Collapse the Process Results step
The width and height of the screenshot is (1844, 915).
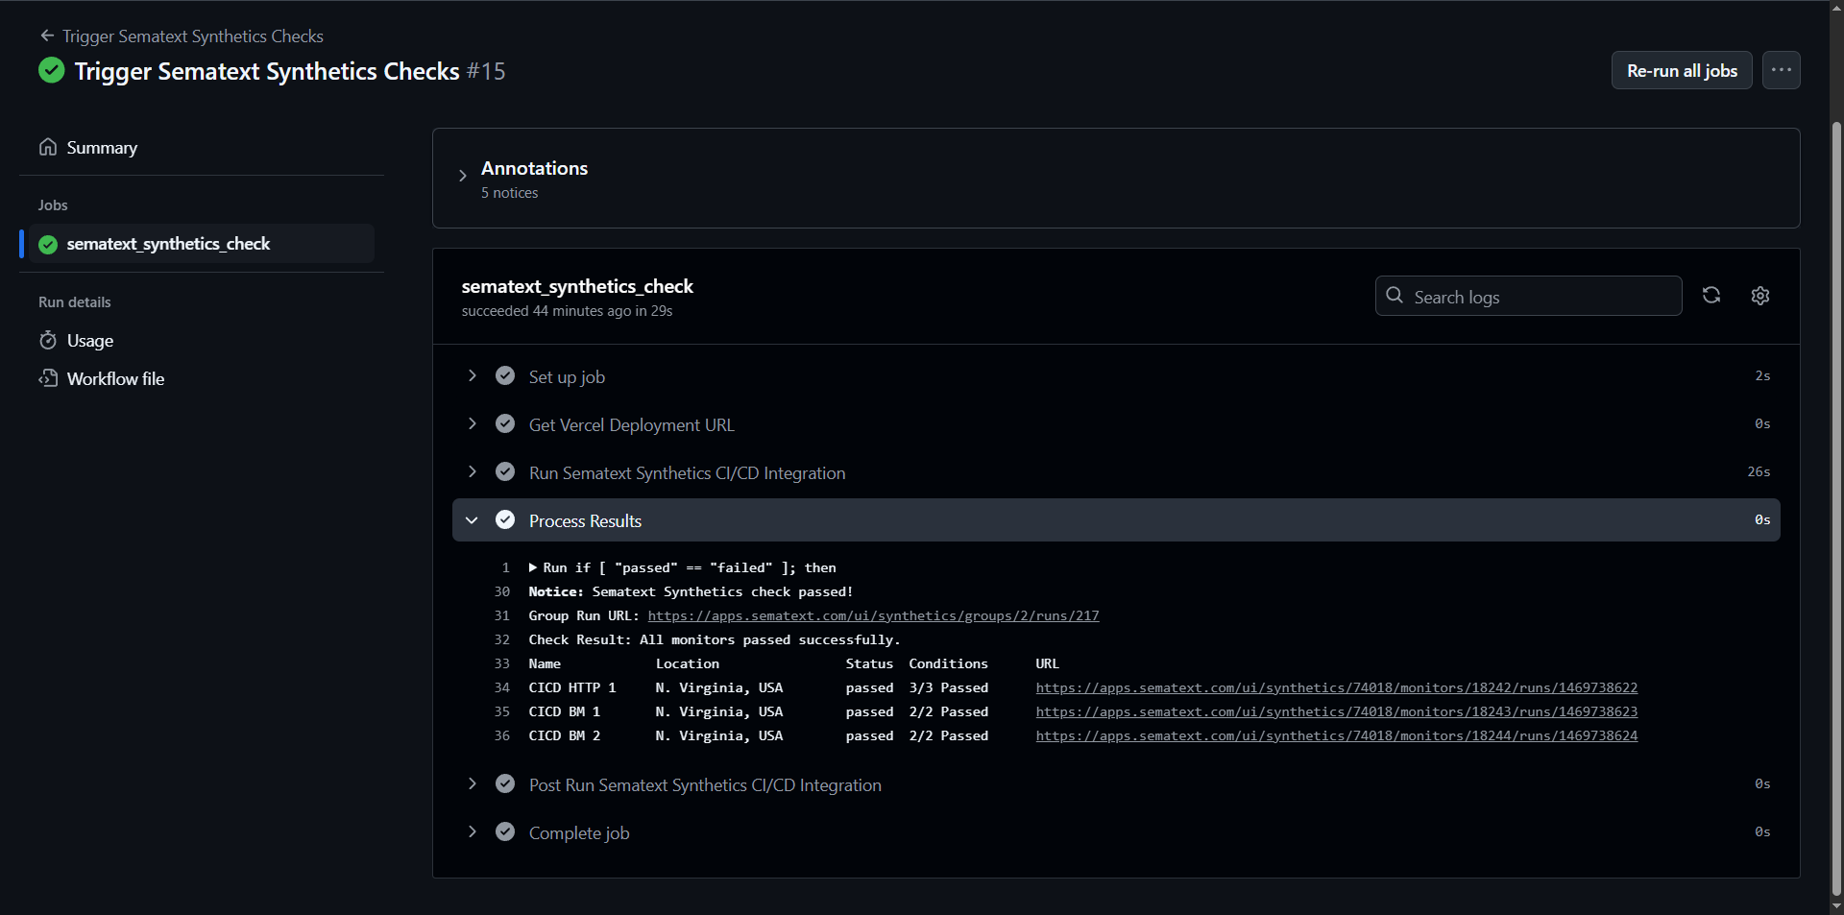[x=472, y=519]
